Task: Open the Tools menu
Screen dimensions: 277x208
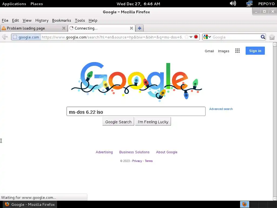Action: click(80, 21)
